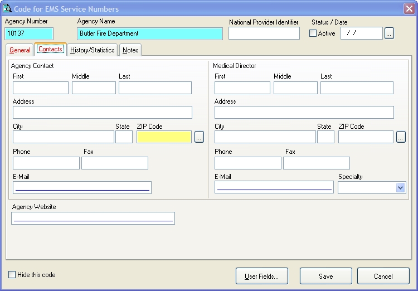The width and height of the screenshot is (418, 291).
Task: Click Agency Contact City field
Action: point(64,137)
